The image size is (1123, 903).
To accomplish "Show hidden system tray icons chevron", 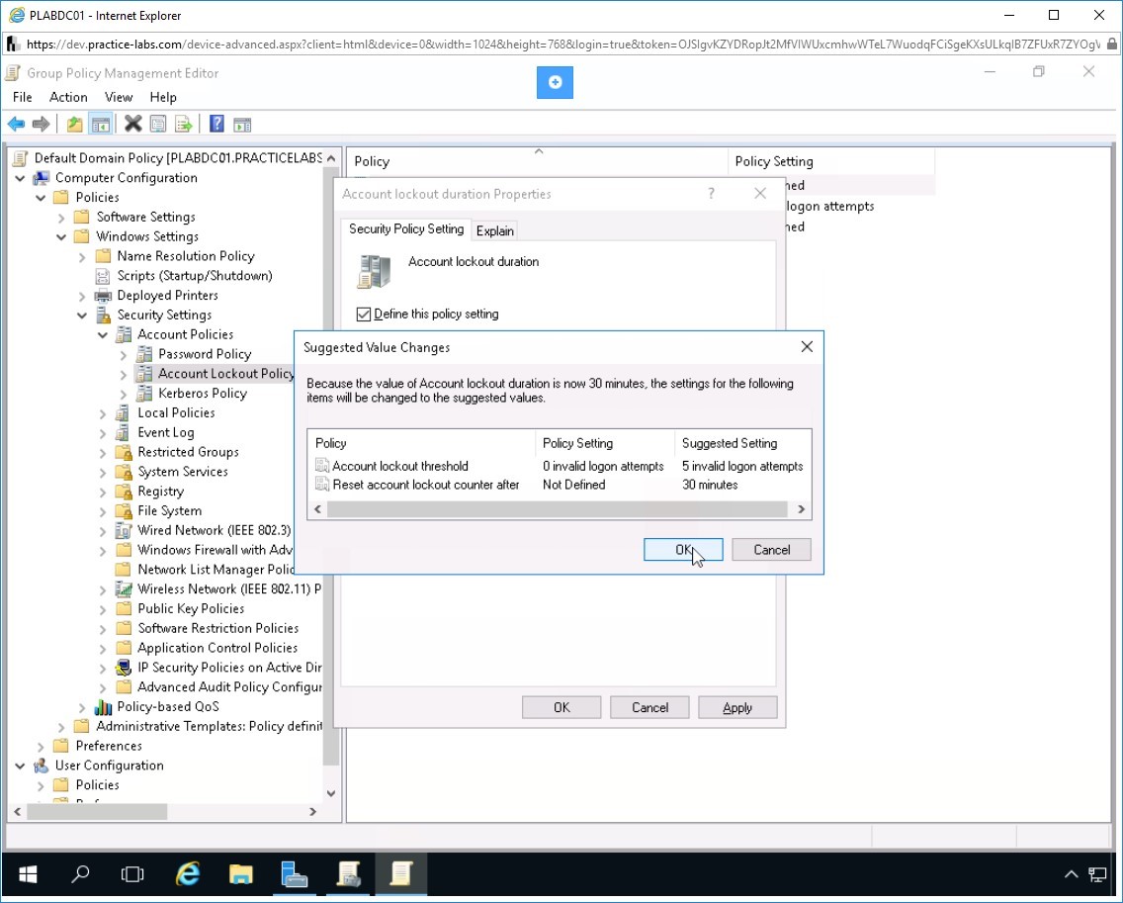I will [1071, 874].
